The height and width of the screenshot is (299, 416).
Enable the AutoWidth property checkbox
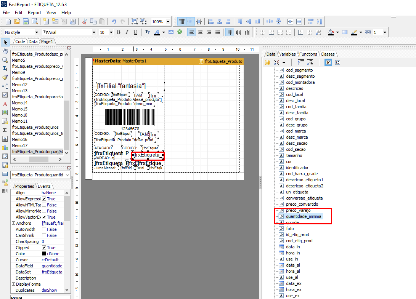click(x=44, y=229)
